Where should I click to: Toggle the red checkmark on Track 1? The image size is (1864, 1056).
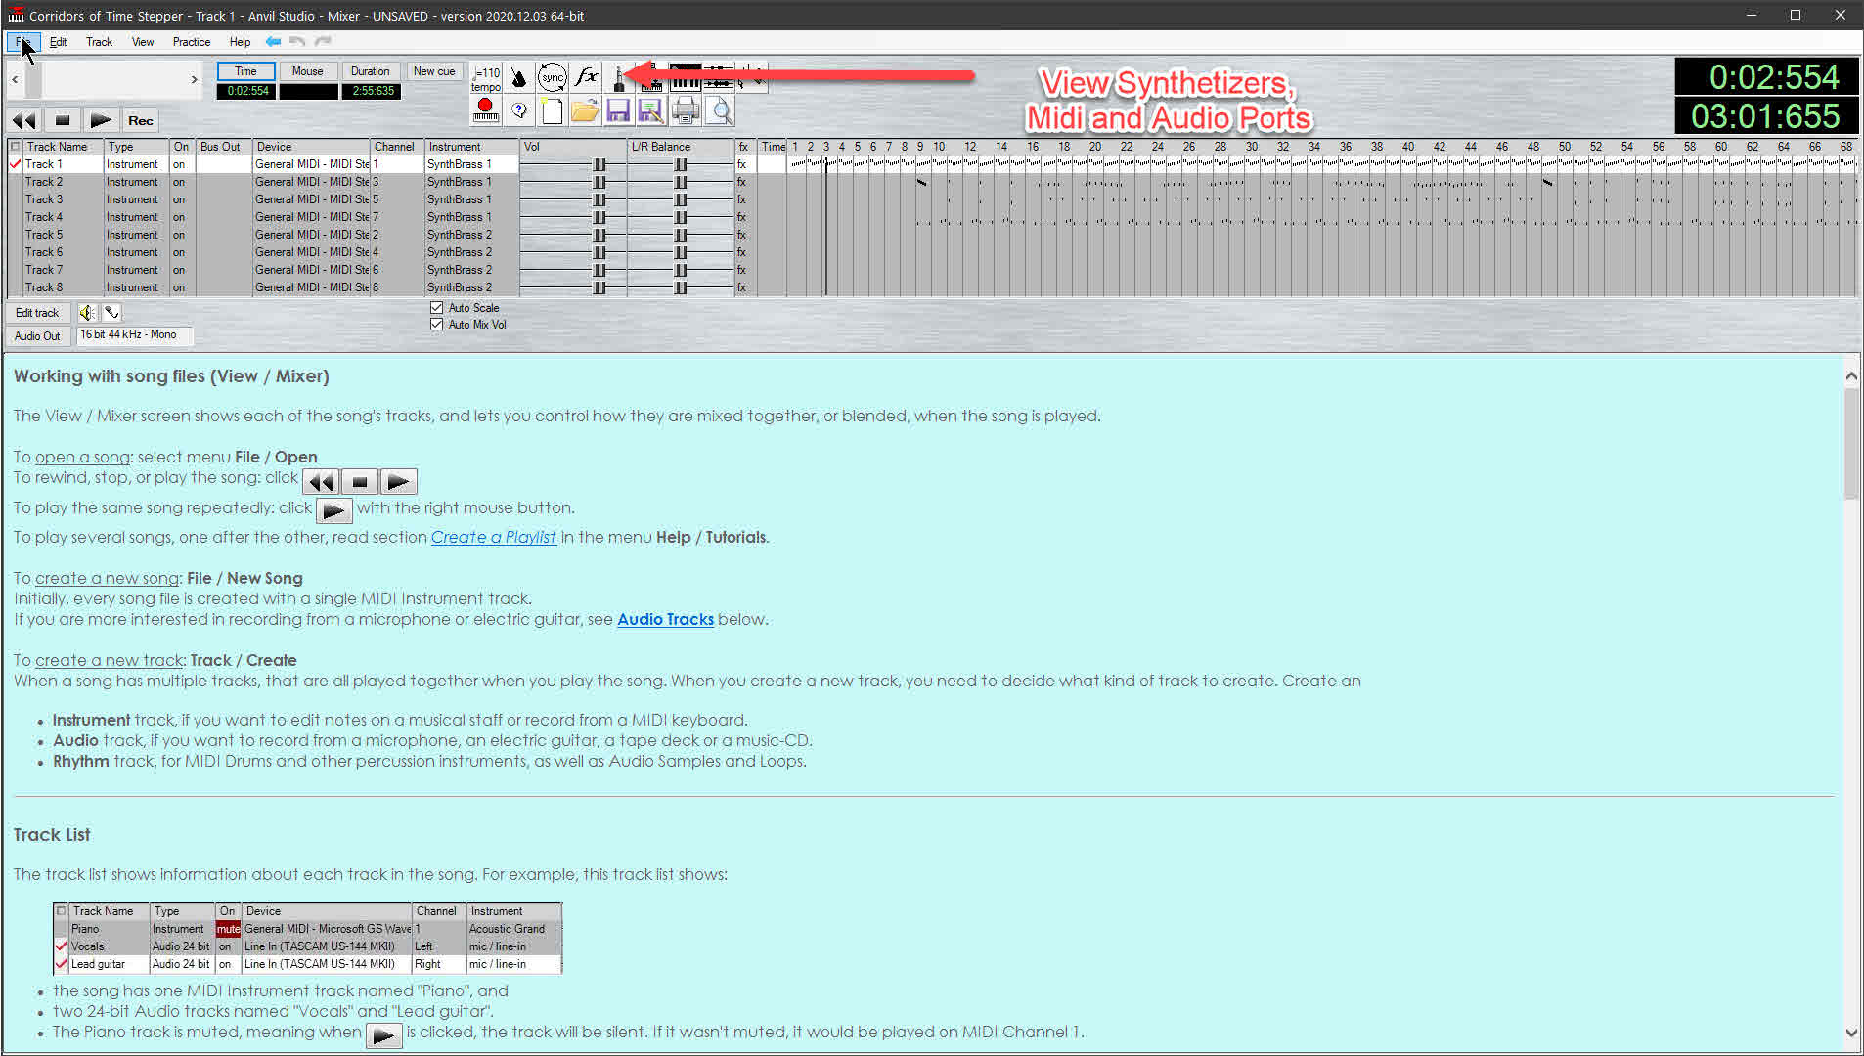[x=15, y=164]
